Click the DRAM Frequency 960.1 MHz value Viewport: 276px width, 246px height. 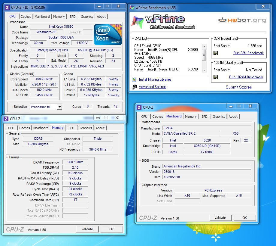(75, 162)
